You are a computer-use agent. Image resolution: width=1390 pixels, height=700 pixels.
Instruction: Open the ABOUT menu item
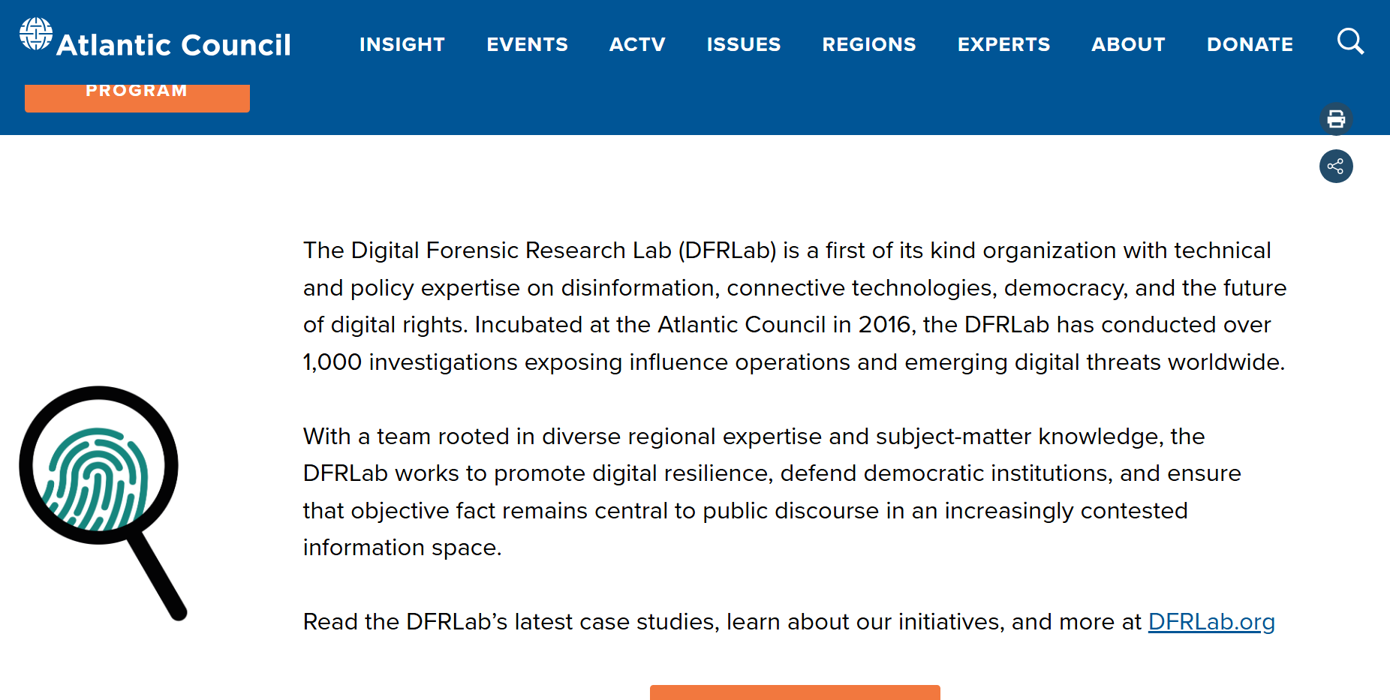(x=1128, y=44)
